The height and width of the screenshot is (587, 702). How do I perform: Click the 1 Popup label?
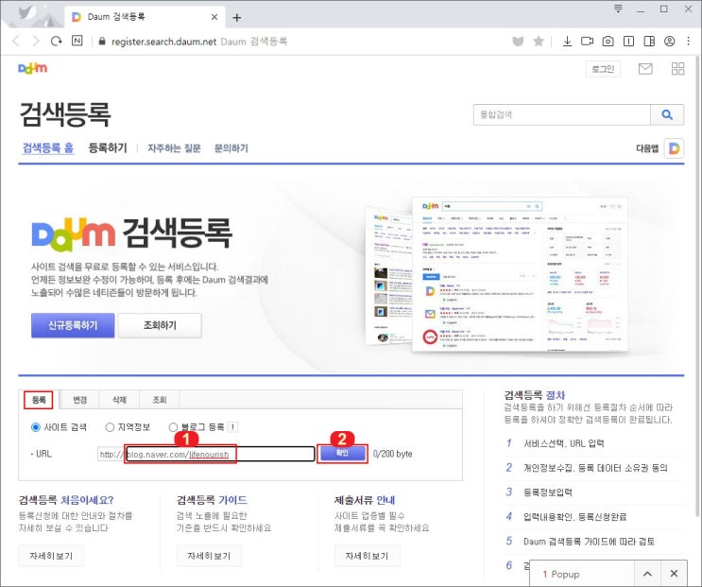tap(561, 574)
